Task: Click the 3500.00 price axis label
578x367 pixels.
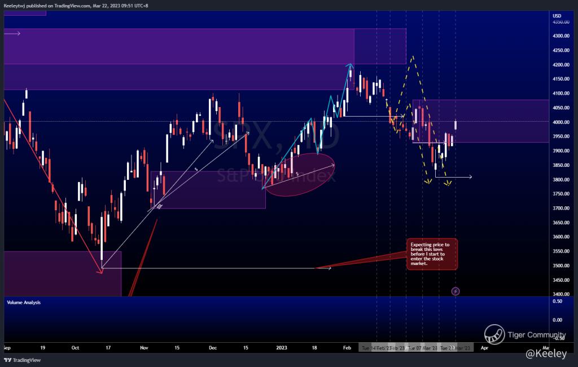Action: point(561,266)
